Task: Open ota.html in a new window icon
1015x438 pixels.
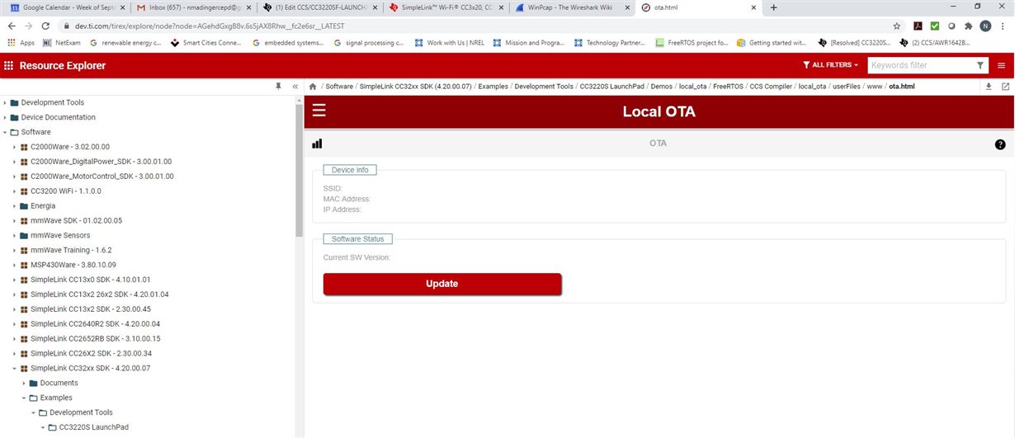Action: coord(1005,86)
